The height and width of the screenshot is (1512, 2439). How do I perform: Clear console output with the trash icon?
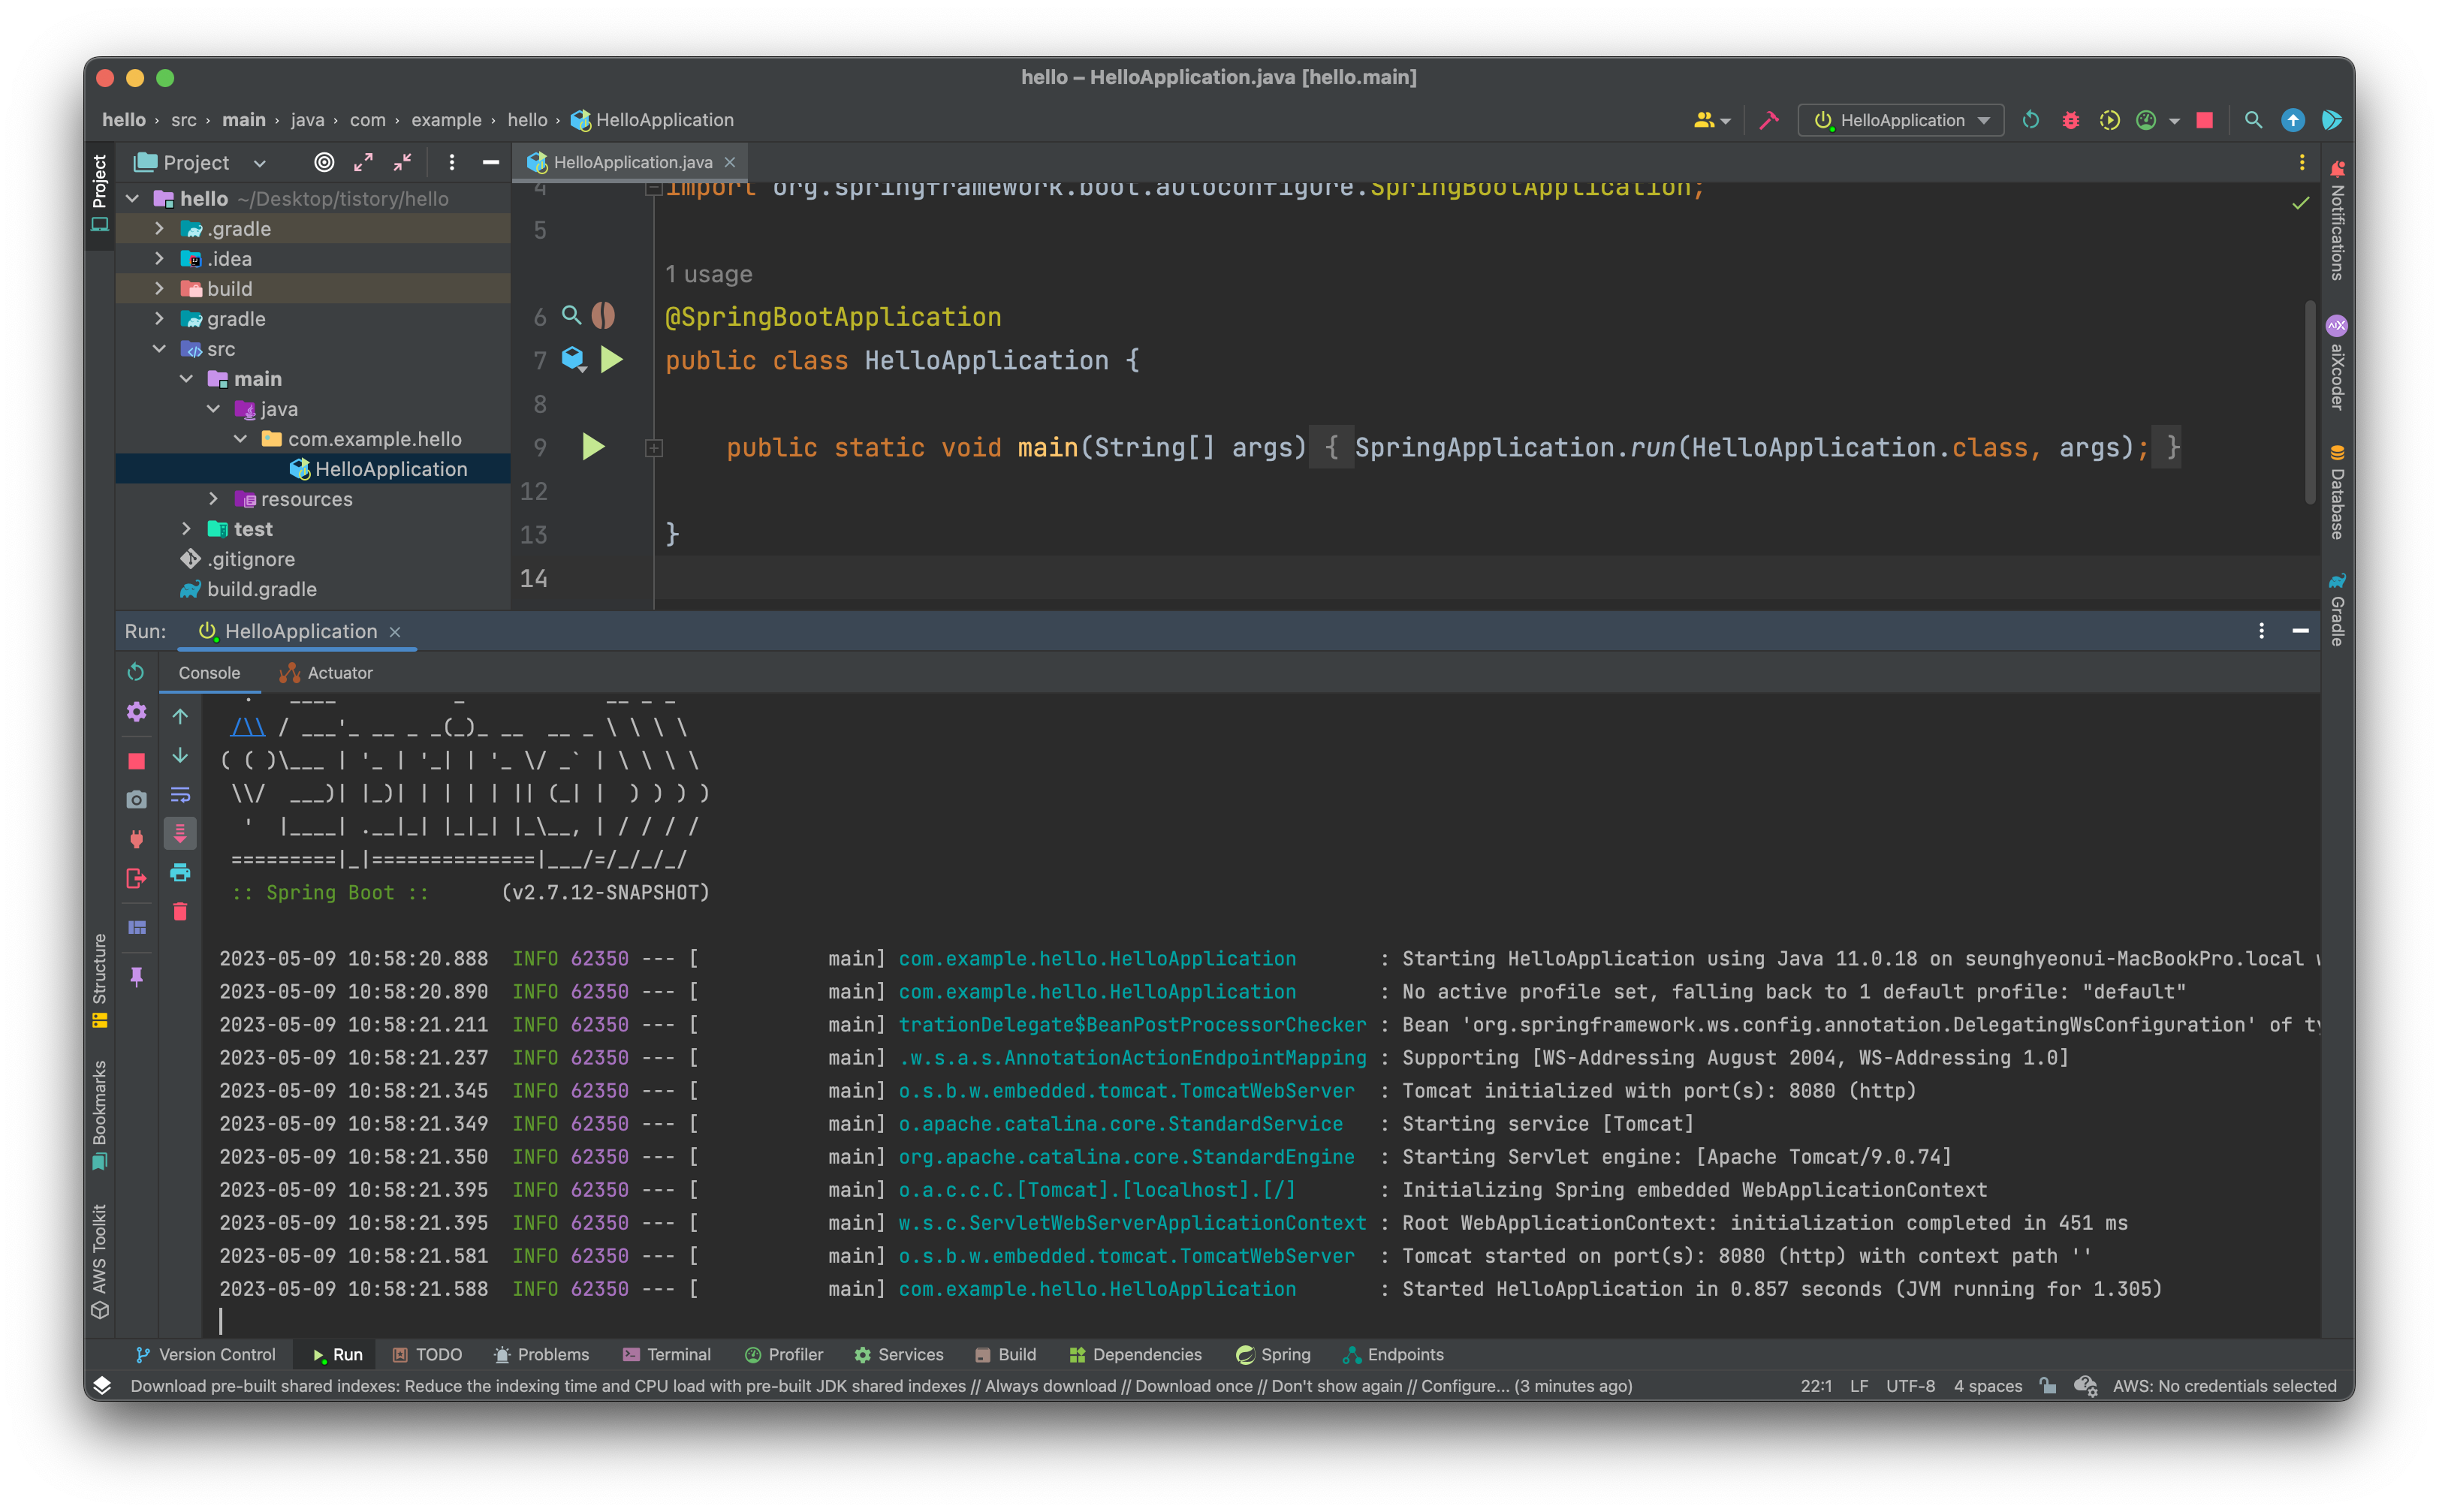[180, 911]
